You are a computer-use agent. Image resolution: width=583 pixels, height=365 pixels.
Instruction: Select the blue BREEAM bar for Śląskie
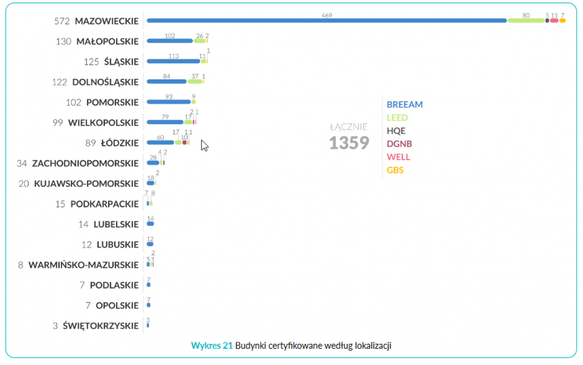[173, 61]
